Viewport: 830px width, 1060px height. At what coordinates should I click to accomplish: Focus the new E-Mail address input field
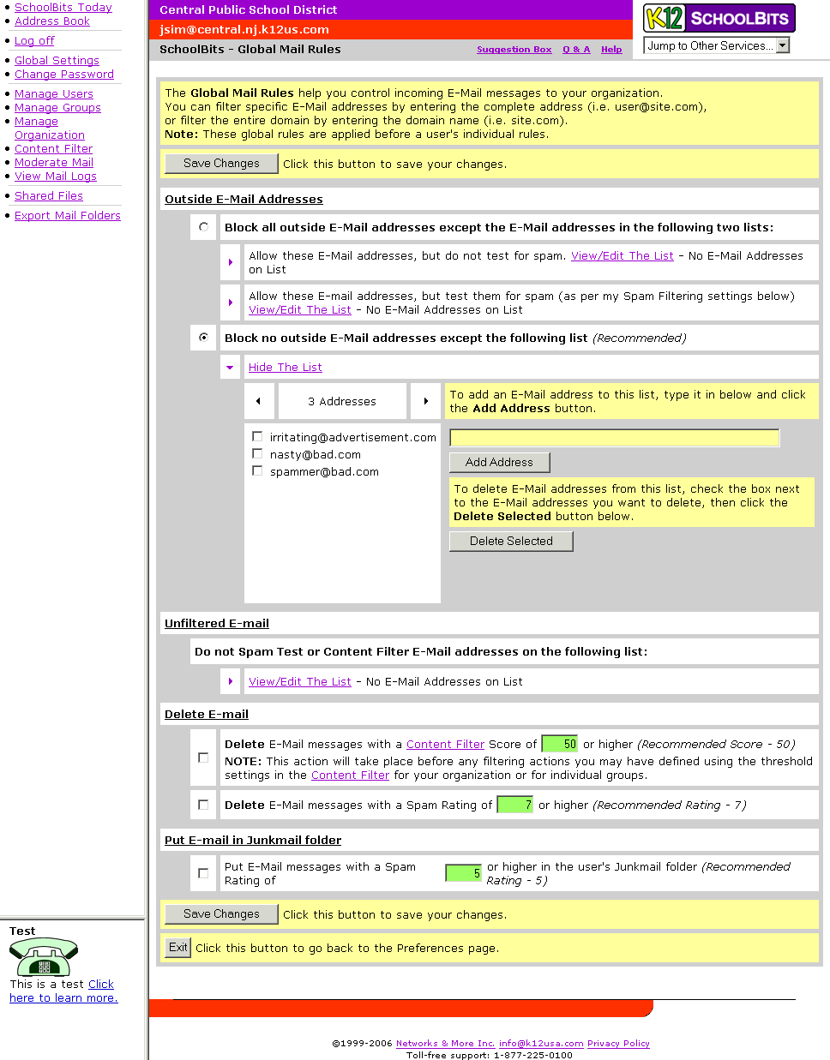(x=615, y=438)
